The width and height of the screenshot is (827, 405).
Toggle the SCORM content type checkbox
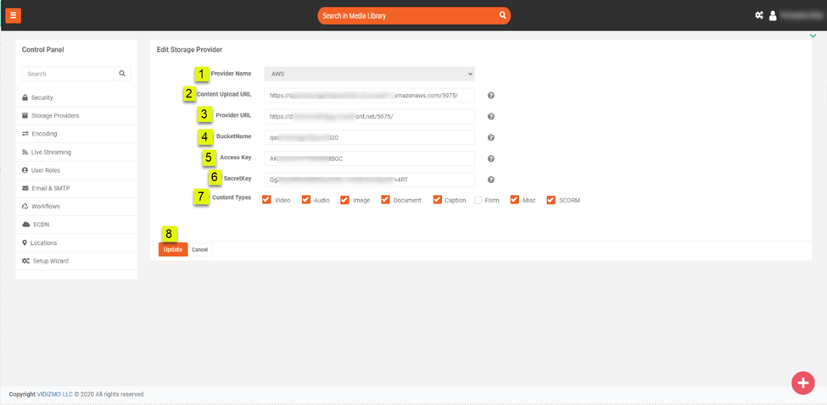point(551,200)
